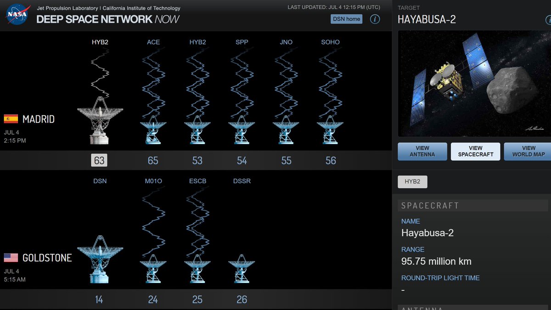551x310 pixels.
Task: Click the United States flag icon
Action: (11, 258)
